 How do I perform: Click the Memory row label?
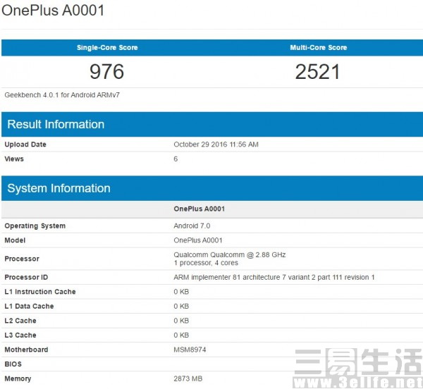18,378
